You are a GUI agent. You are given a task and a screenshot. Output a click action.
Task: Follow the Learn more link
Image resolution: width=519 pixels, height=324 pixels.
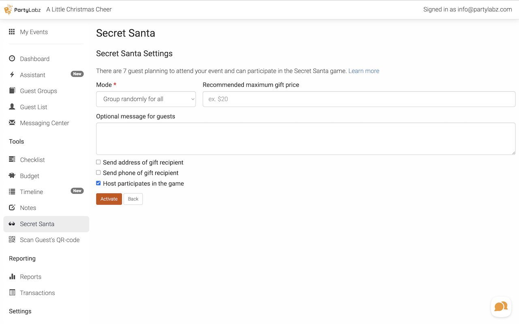(x=364, y=71)
